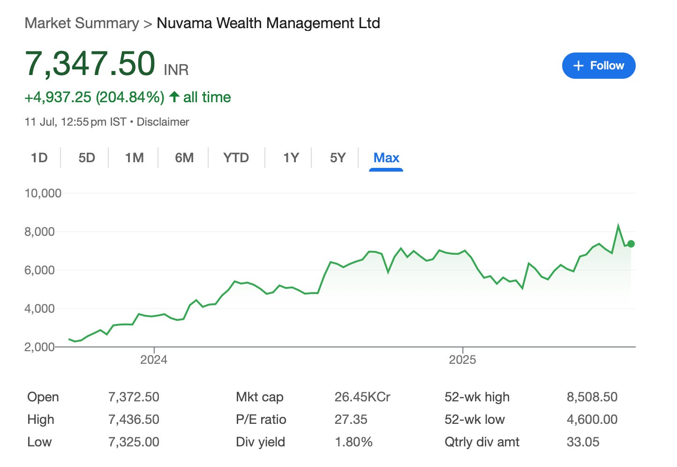The width and height of the screenshot is (677, 467).
Task: Choose the Max chart range
Action: tap(386, 158)
